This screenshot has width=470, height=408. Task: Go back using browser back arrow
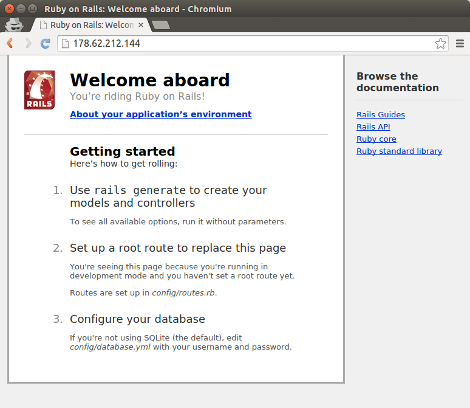(10, 44)
